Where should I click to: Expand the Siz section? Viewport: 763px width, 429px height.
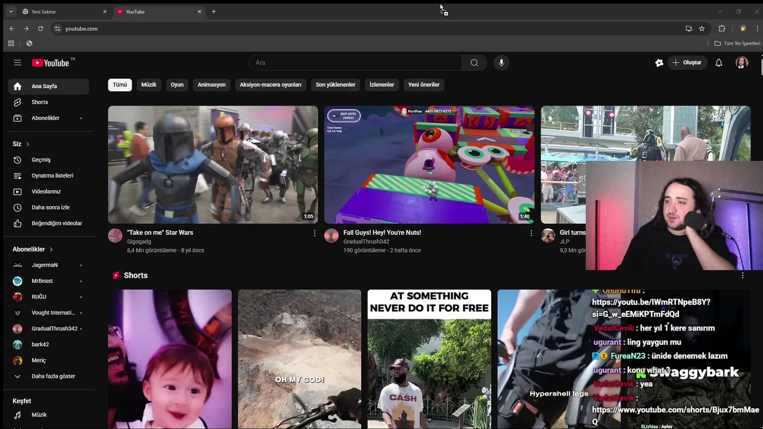pyautogui.click(x=21, y=144)
